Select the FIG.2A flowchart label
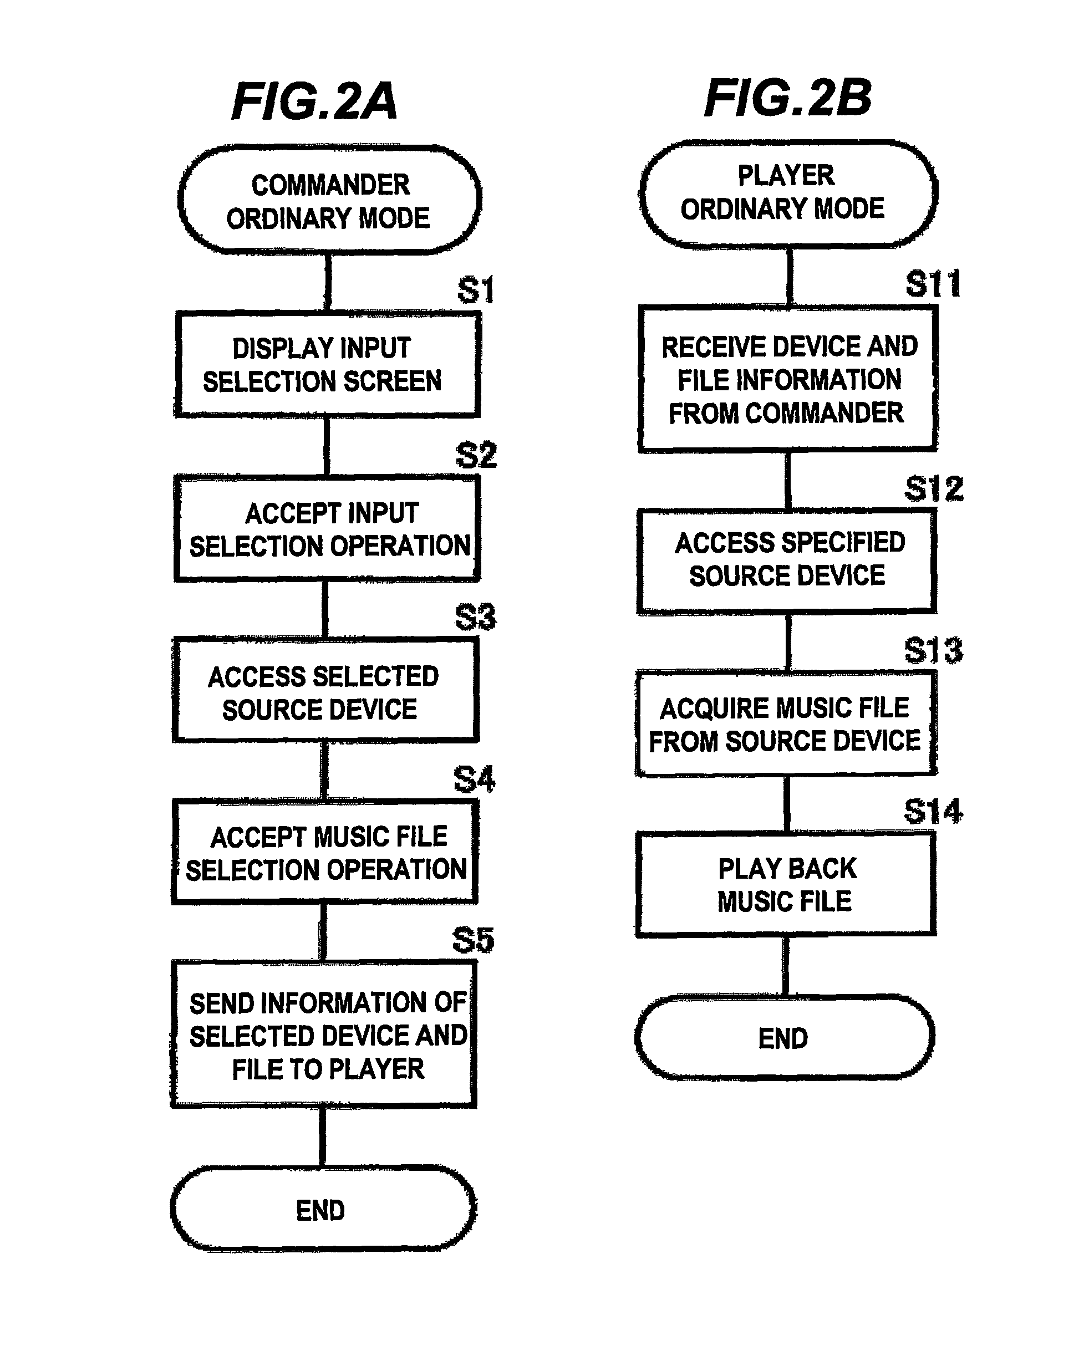Screen dimensions: 1084x1366 [x=256, y=61]
